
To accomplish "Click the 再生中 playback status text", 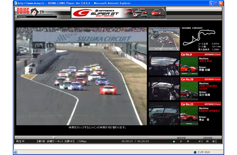I will point(20,141).
